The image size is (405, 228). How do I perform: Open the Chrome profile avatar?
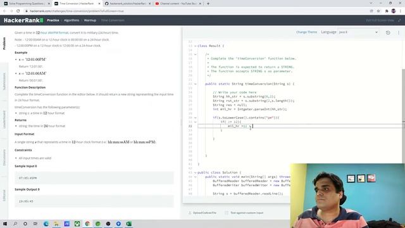pos(394,11)
